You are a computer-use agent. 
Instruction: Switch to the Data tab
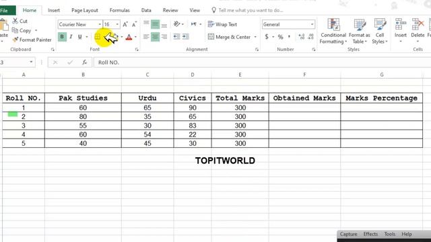(x=146, y=11)
